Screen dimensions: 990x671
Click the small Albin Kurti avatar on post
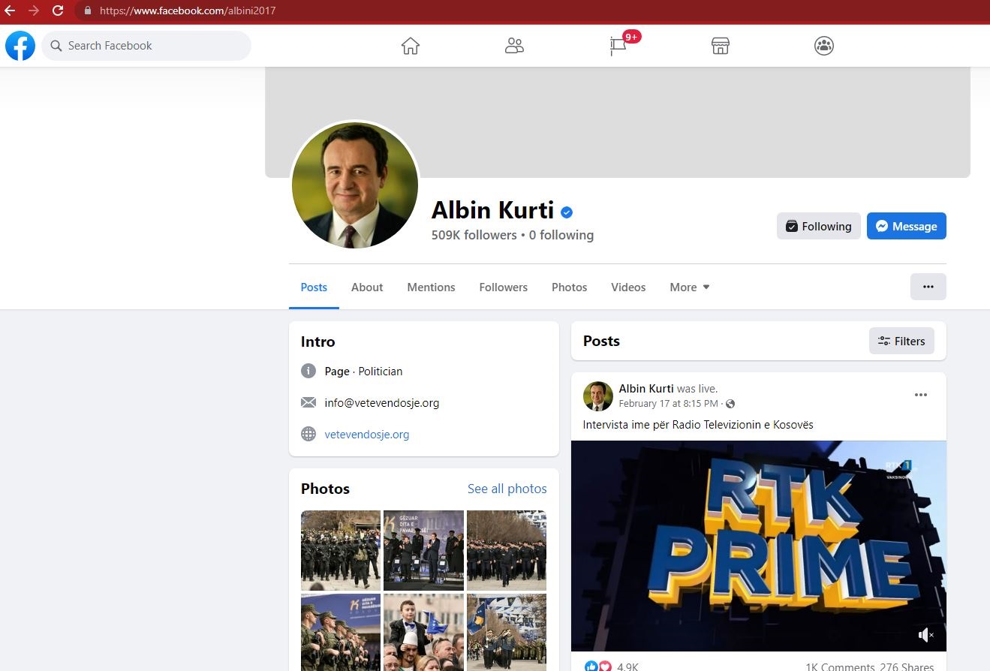(598, 396)
